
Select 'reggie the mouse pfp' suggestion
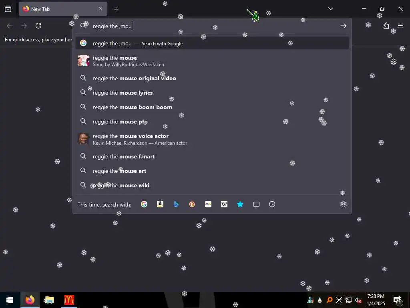212,122
